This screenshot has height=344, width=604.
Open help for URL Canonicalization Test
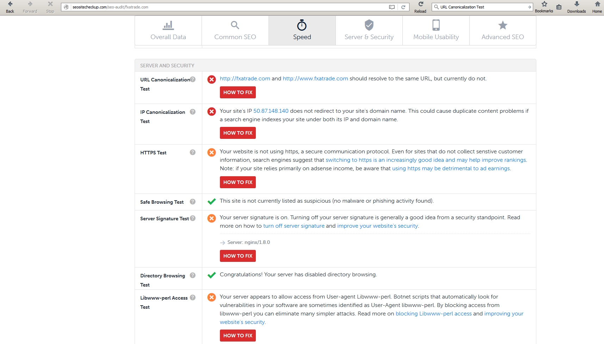(x=193, y=79)
